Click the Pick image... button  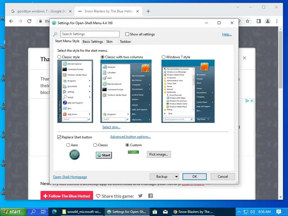pyautogui.click(x=159, y=154)
